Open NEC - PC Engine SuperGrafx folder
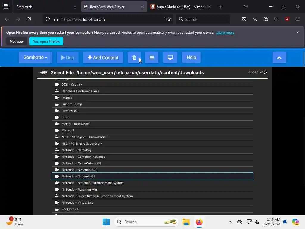Screen dimensions: 305x229 pyautogui.click(x=152, y=143)
